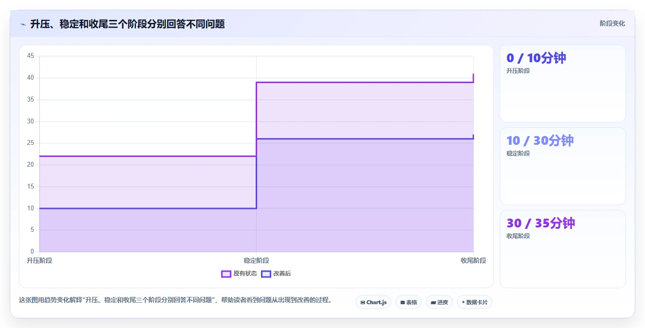The image size is (645, 328).
Task: Open the 30 / 35分钟 收尾阶段 card
Action: [562, 249]
